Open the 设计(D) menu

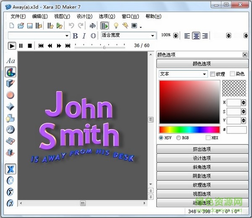(84, 16)
